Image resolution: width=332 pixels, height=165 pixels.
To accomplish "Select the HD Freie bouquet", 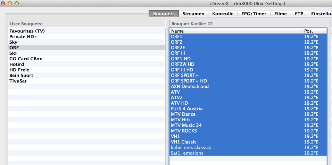I will click(87, 70).
